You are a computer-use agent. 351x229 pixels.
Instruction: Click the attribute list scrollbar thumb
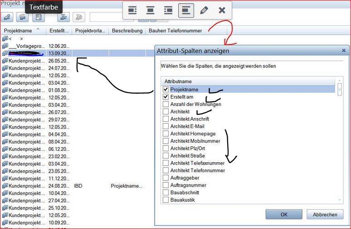point(339,89)
